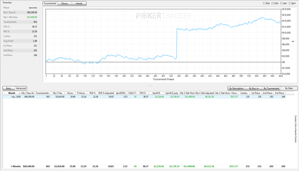Viewport: 299px width, 171px height.
Task: Click the 3rd Place overview row
Action: [x=20, y=55]
